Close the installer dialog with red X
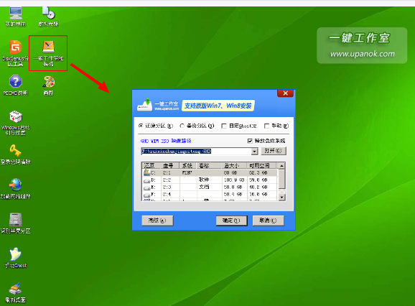The image size is (415, 306). point(285,93)
